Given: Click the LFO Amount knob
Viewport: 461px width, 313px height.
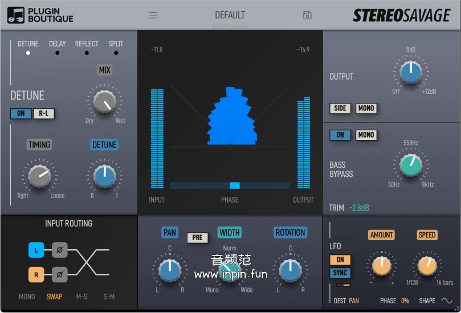Looking at the screenshot, I should coord(381,266).
